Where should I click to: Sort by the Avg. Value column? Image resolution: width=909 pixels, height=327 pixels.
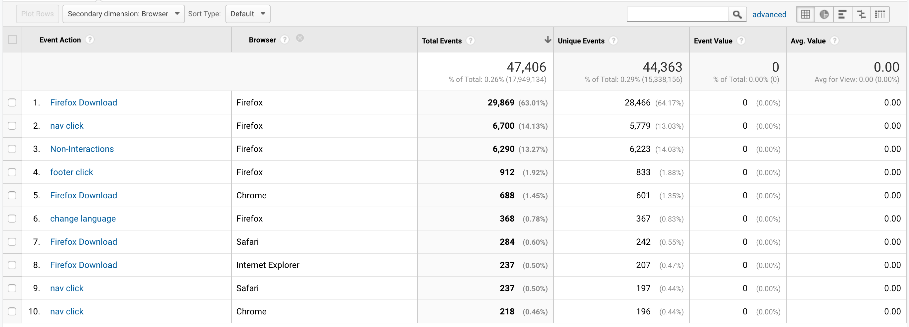[x=808, y=41]
